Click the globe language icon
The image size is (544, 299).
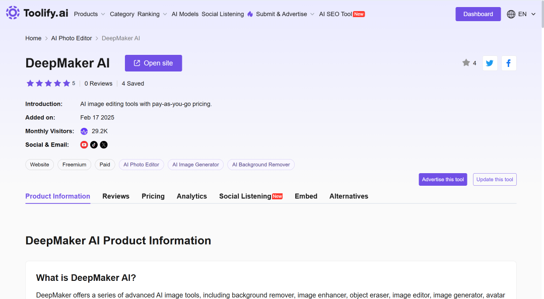point(511,14)
